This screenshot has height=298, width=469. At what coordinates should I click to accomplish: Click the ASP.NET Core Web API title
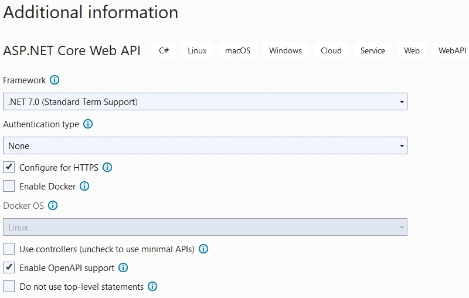pyautogui.click(x=72, y=50)
